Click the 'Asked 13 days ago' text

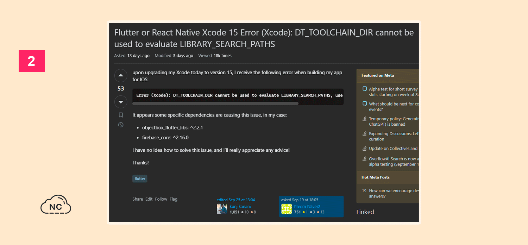click(x=132, y=56)
